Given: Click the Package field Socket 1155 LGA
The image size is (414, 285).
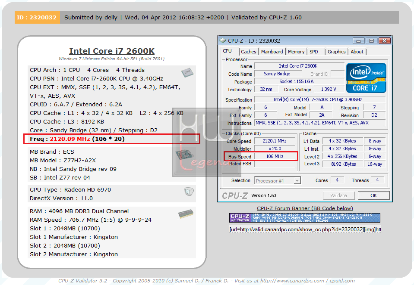Looking at the screenshot, I should 299,81.
